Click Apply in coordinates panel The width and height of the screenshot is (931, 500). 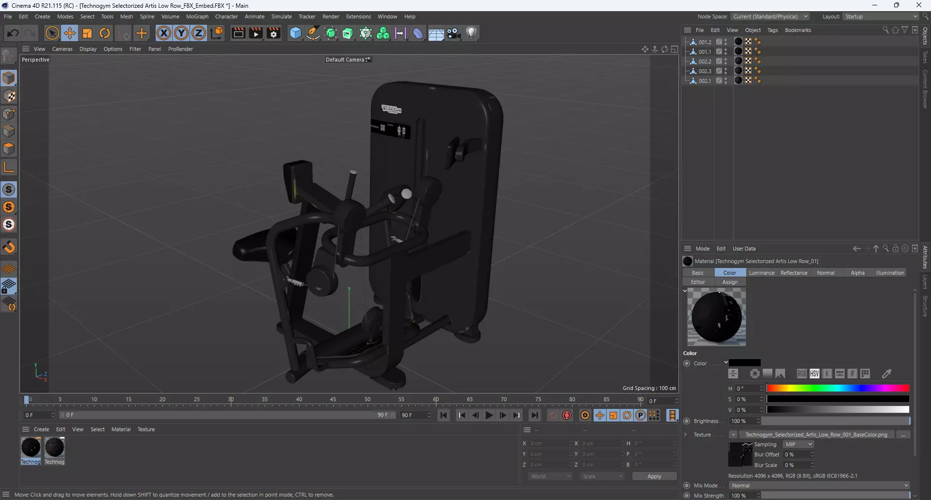click(x=654, y=476)
